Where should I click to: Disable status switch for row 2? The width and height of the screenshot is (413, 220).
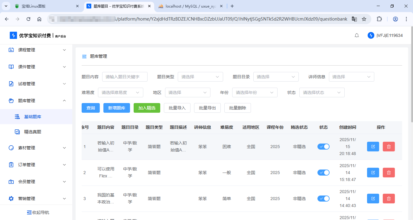(x=323, y=173)
